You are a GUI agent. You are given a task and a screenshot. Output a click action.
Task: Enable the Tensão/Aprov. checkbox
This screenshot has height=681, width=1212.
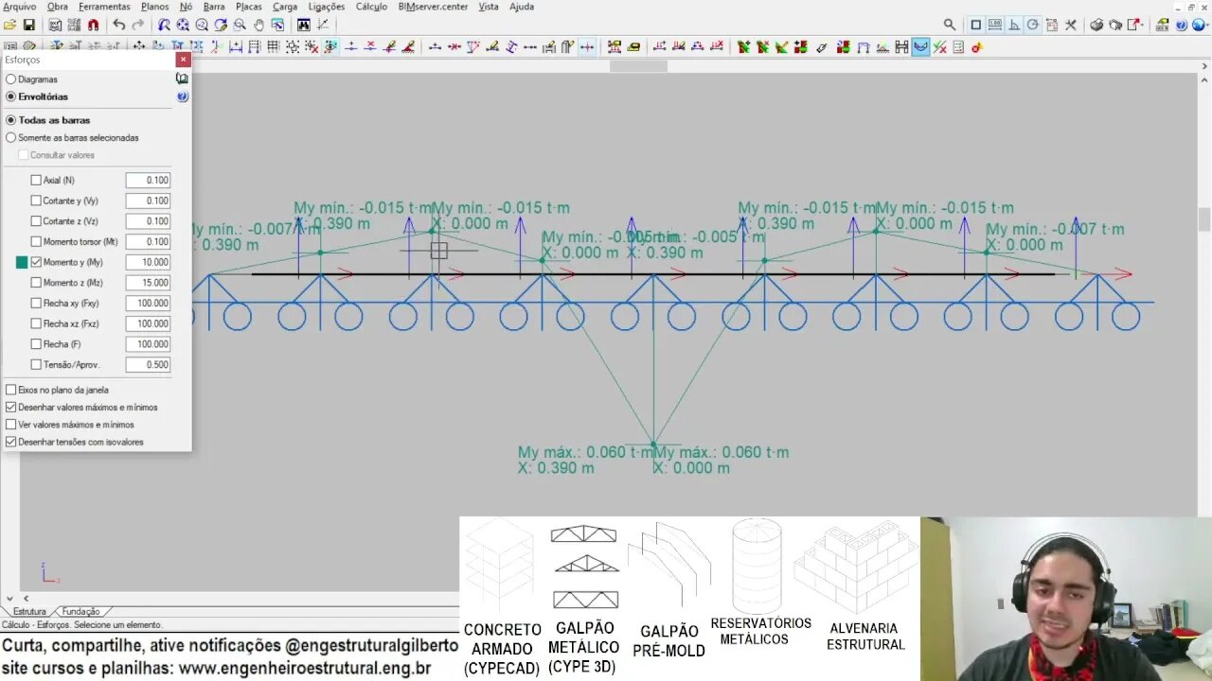pos(36,364)
